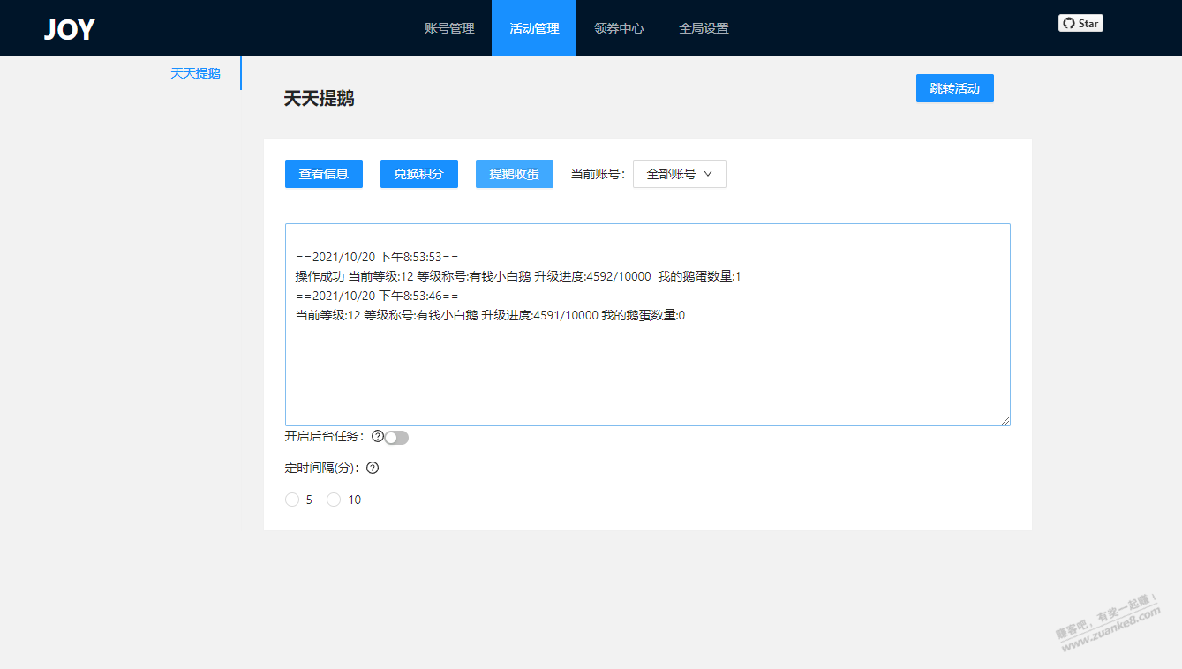Open the 全局设置 menu item

click(x=704, y=28)
